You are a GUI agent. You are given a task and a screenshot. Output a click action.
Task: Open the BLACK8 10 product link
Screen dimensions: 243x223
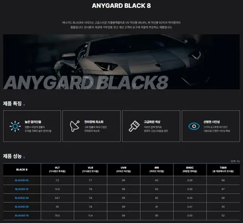(x=22, y=189)
